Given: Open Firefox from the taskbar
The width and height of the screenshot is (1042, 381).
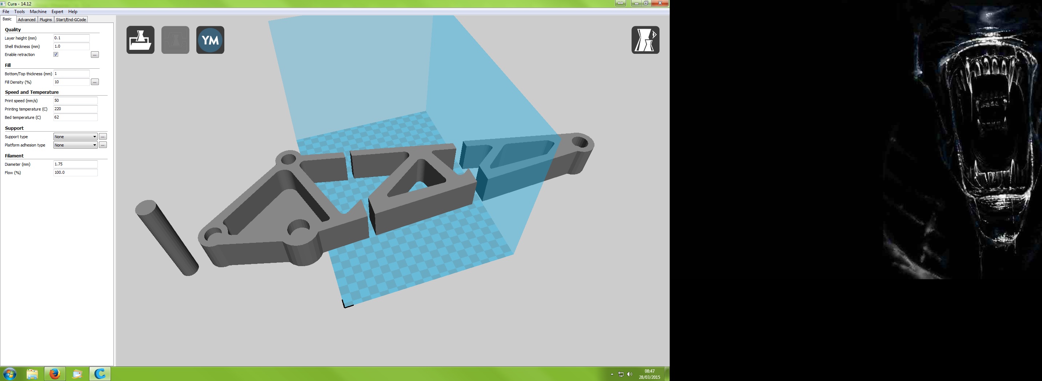Looking at the screenshot, I should point(55,374).
